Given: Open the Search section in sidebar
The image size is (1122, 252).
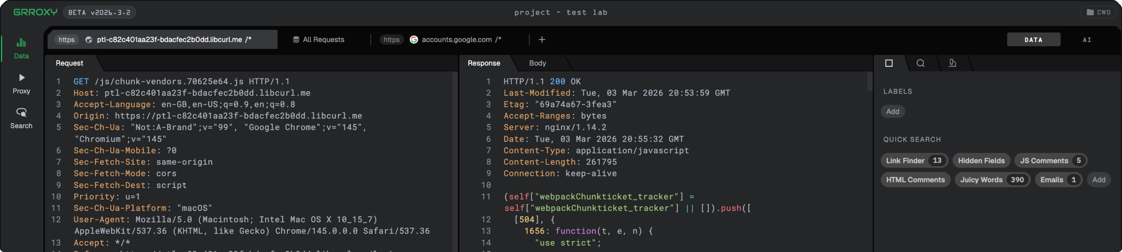Looking at the screenshot, I should [x=21, y=118].
